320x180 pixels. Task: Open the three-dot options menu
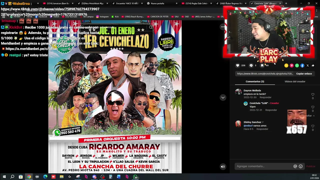(223, 27)
